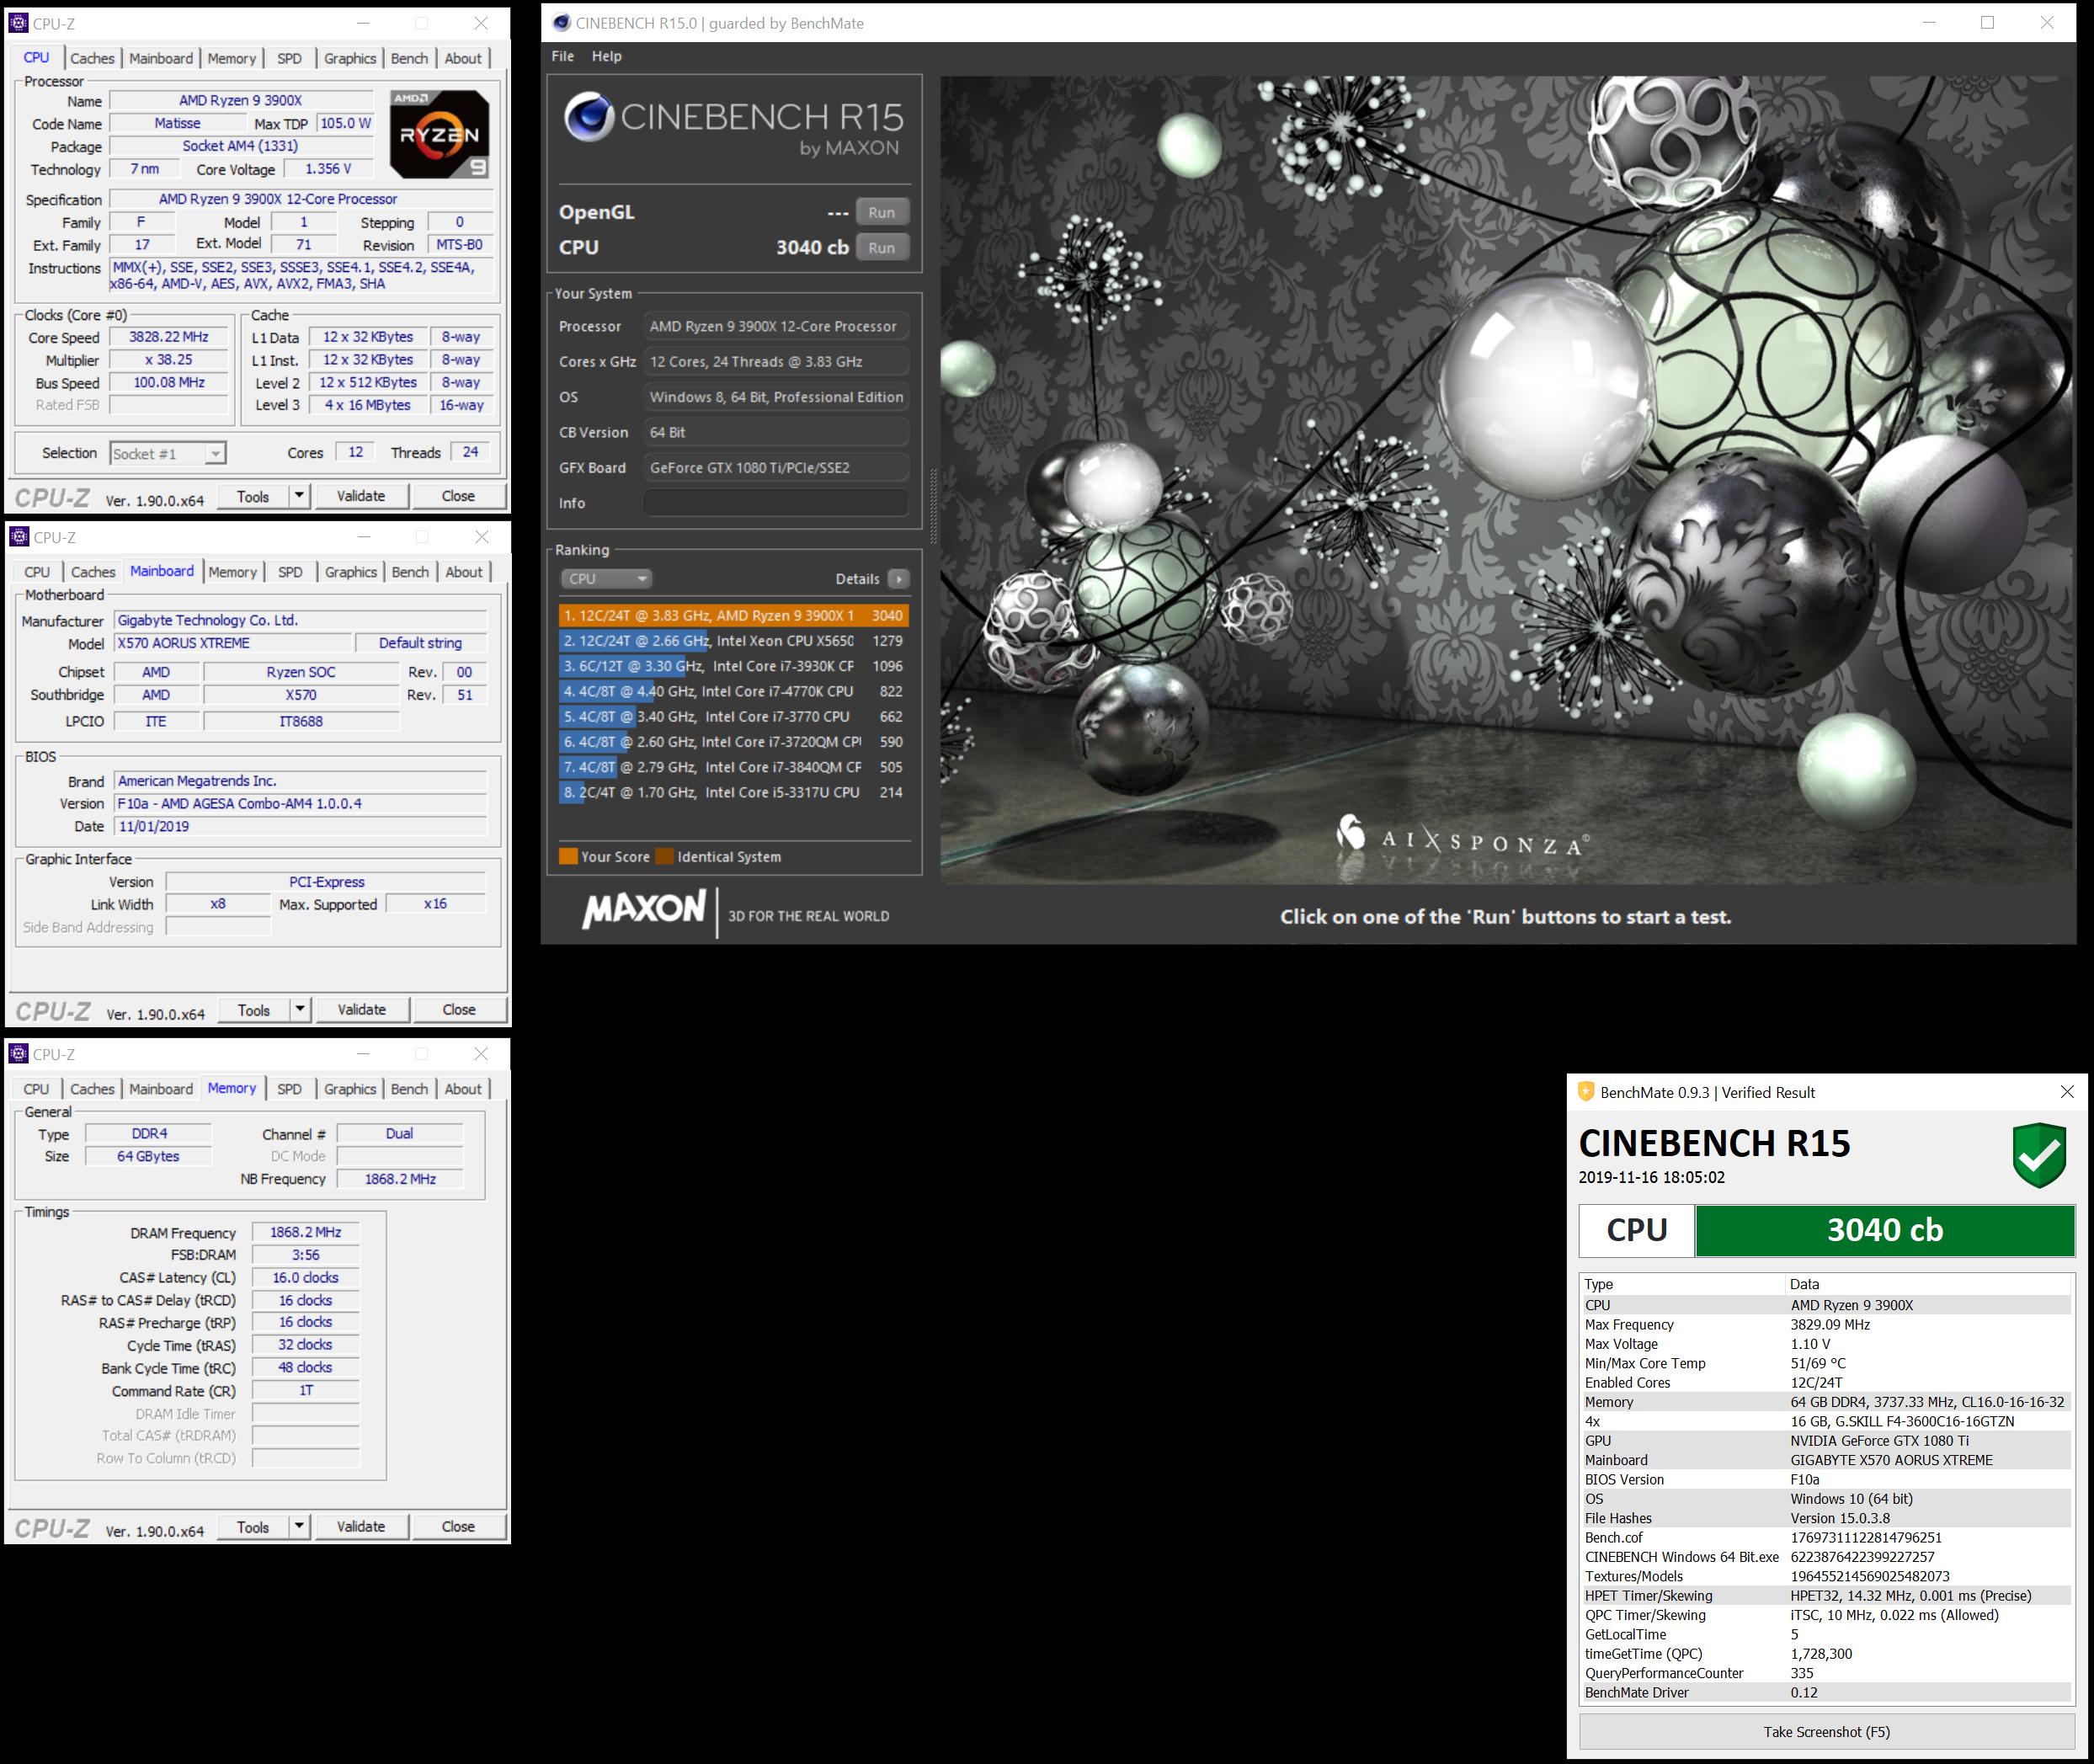Click the Details arrow icon in Ranking
The image size is (2094, 1764).
click(x=899, y=579)
